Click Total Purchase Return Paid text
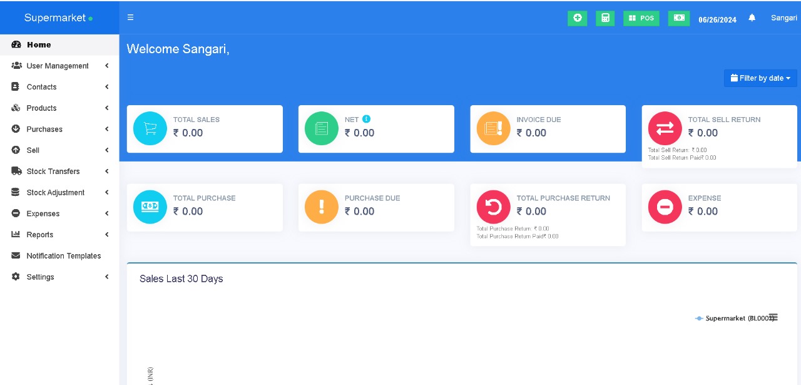The width and height of the screenshot is (801, 385). coord(518,237)
